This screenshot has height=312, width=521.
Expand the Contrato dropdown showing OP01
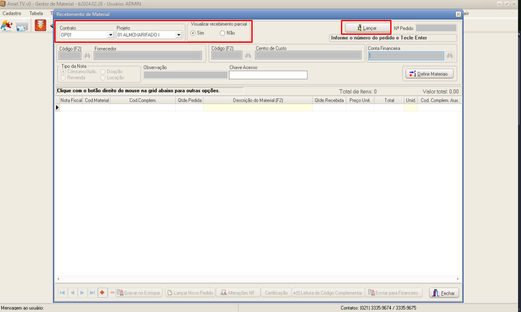click(111, 35)
